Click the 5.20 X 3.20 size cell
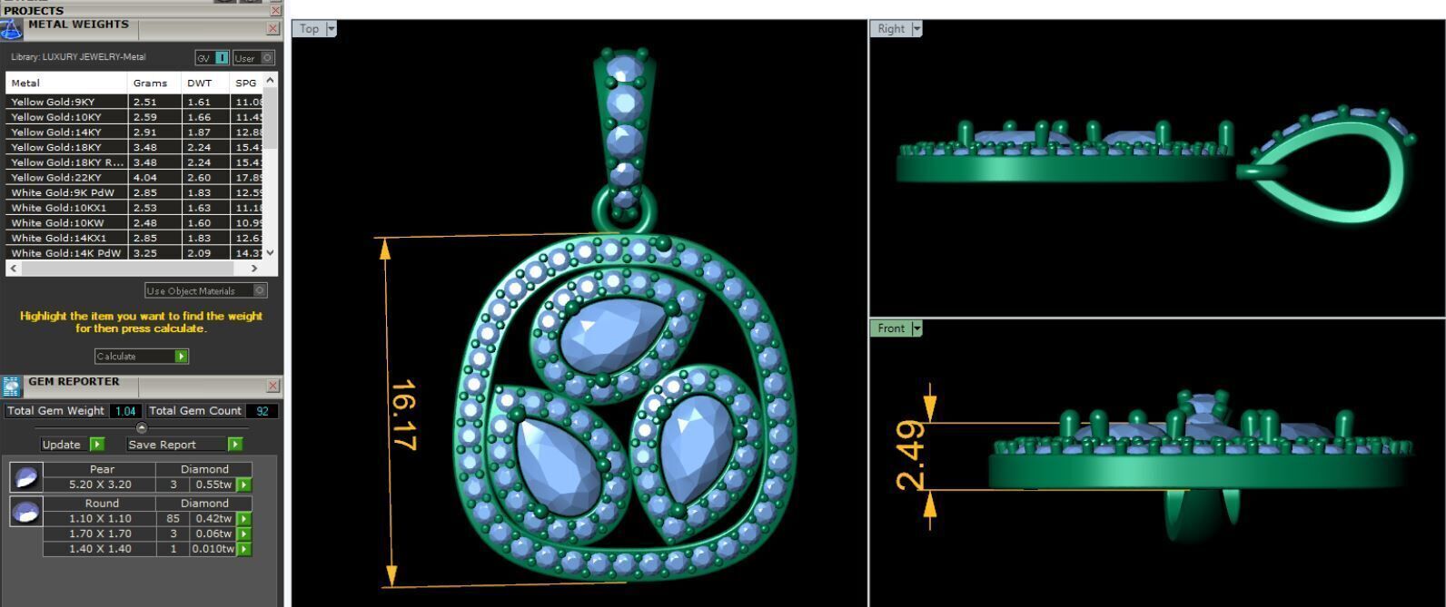Viewport: 1446px width, 607px height. (x=100, y=485)
